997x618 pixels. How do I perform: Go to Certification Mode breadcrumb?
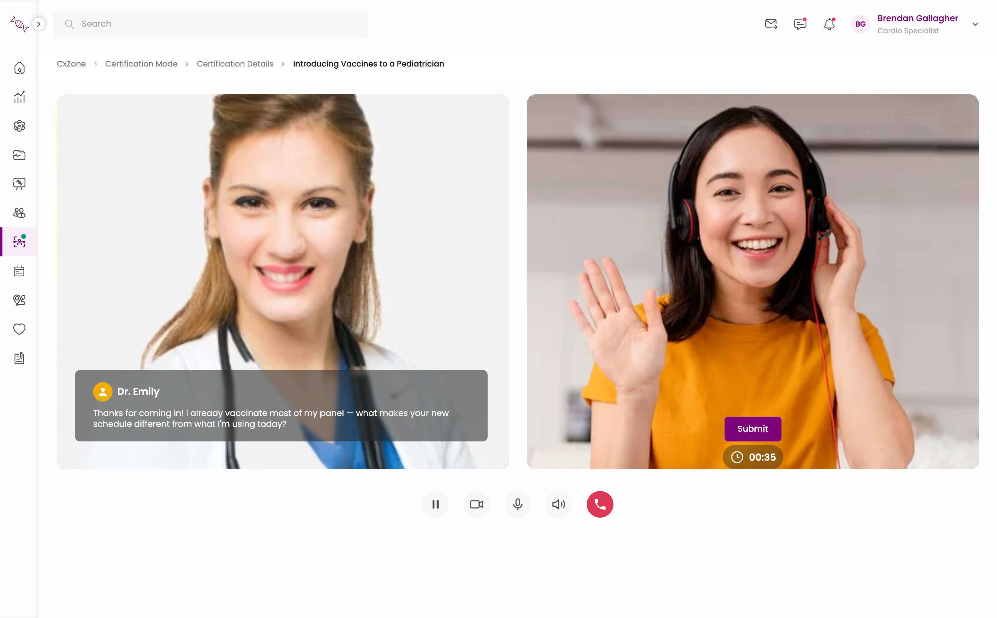click(141, 64)
